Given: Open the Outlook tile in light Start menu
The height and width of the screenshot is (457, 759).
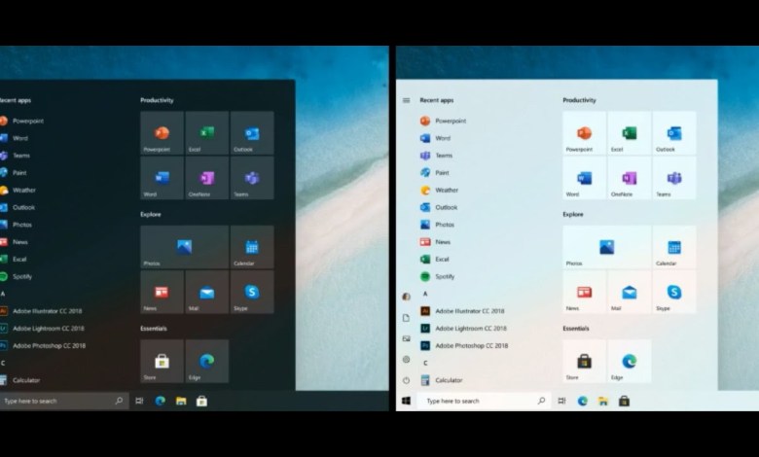Looking at the screenshot, I should 674,133.
